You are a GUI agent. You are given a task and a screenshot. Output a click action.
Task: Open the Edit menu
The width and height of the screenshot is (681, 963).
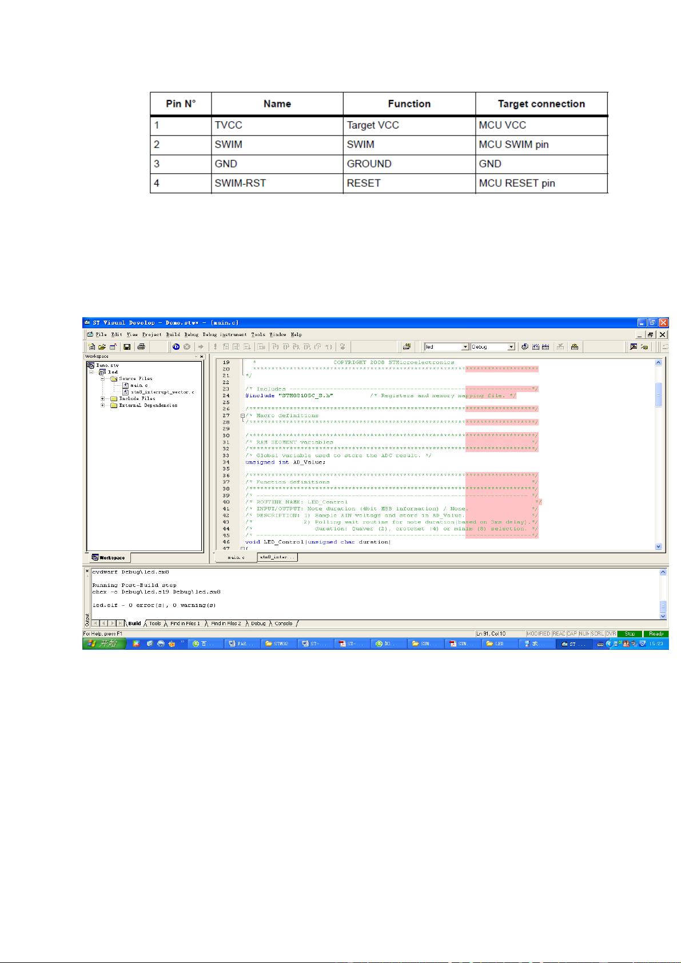117,334
